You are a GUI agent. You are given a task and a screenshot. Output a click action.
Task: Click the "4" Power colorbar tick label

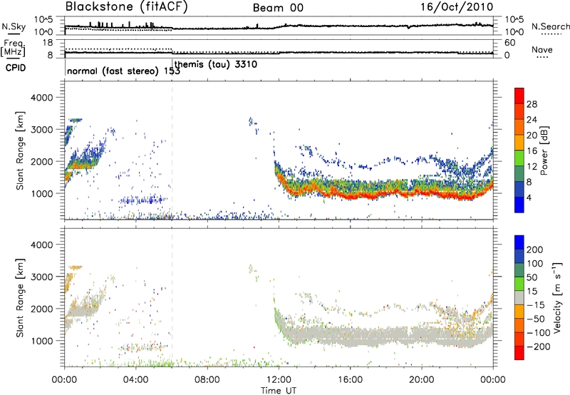click(x=529, y=197)
